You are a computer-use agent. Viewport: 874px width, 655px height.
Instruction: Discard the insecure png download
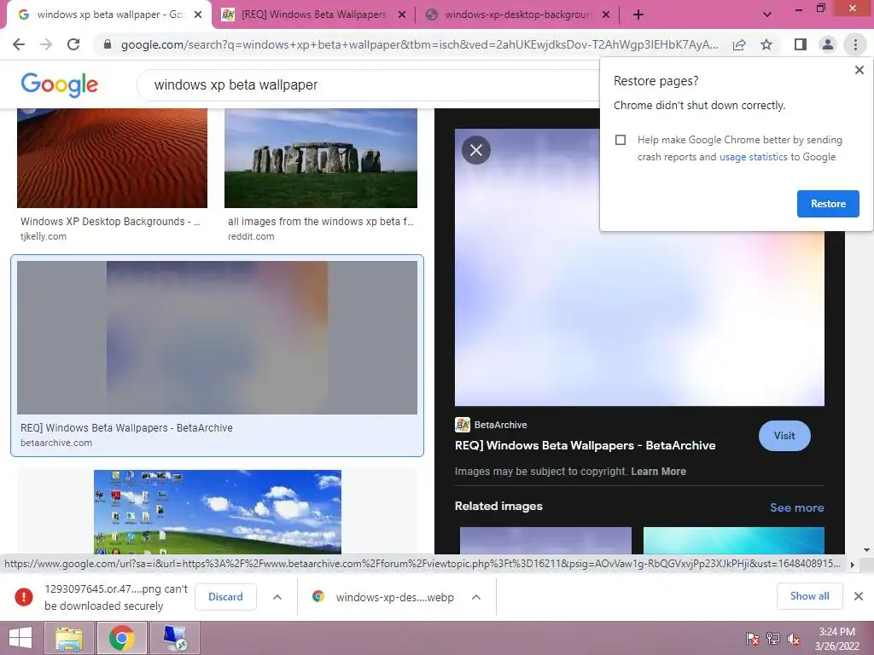point(225,596)
